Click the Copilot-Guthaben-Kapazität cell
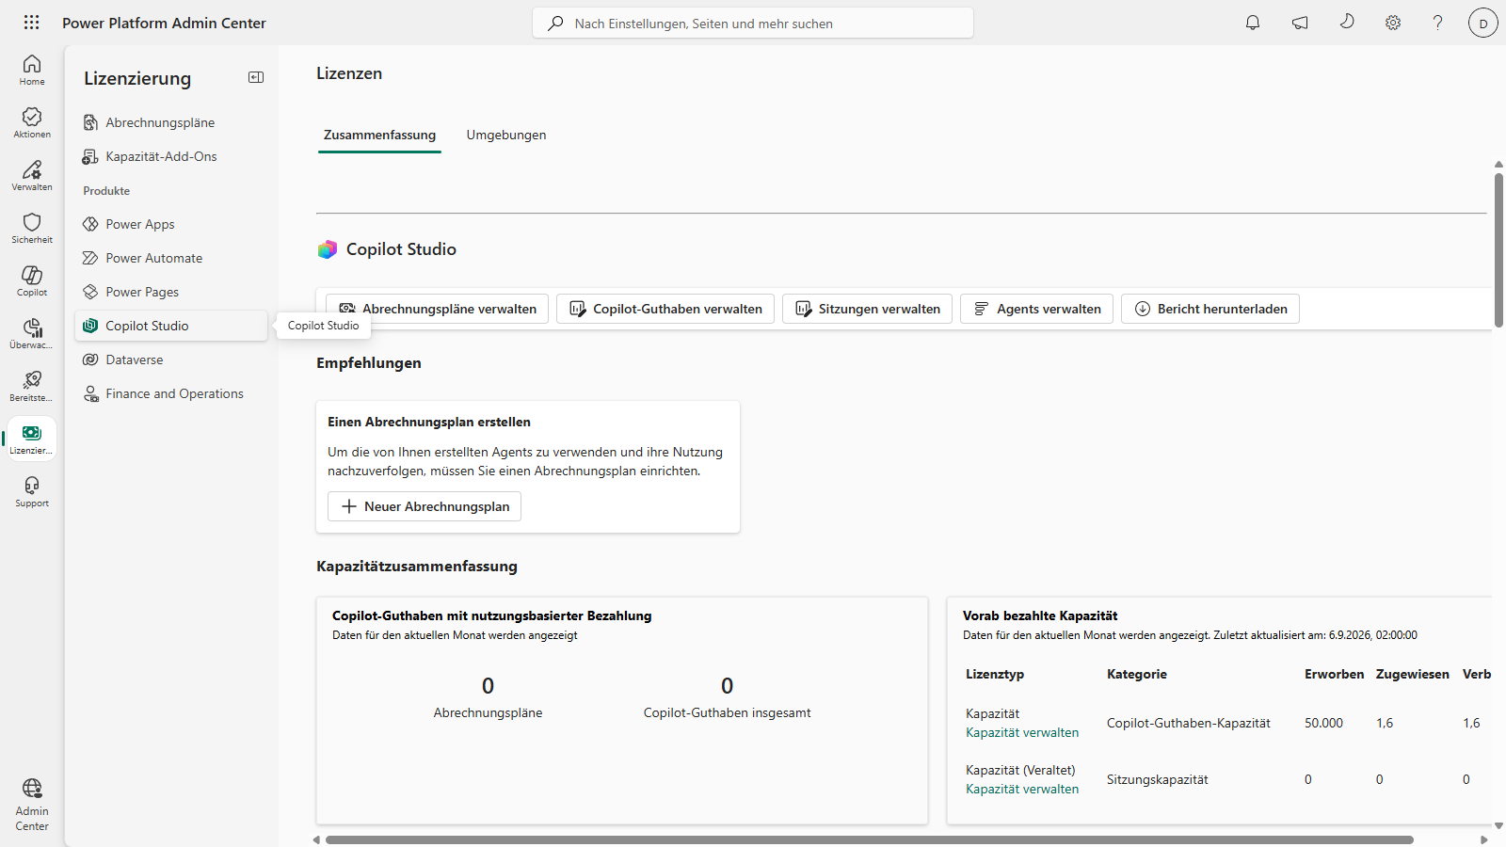The width and height of the screenshot is (1506, 847). tap(1189, 723)
